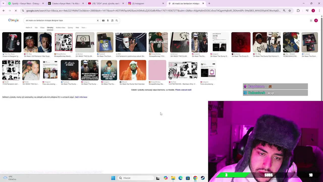Screen dimensions: 323x182
Task: Open Steam from the taskbar
Action: point(203,178)
